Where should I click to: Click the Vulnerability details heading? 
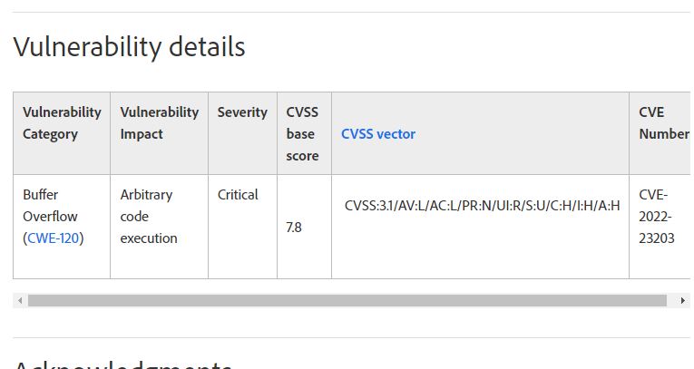coord(129,46)
